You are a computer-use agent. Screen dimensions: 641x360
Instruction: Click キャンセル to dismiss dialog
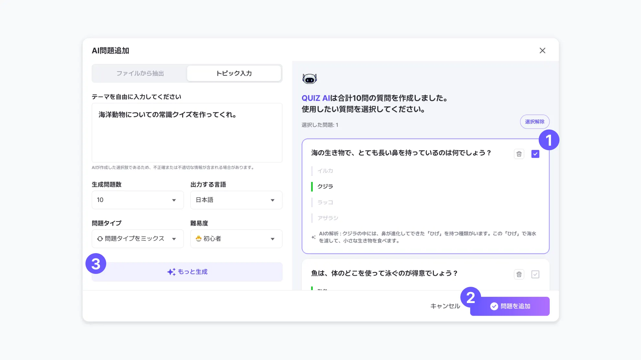(x=445, y=306)
